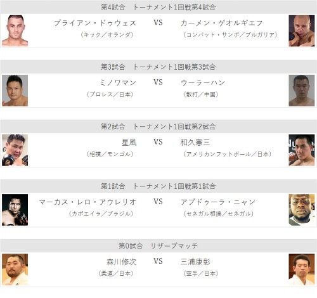The image size is (317, 298).
Task: Click the アブドゥーラ・ニャン portrait thumbnail
Action: (x=302, y=210)
